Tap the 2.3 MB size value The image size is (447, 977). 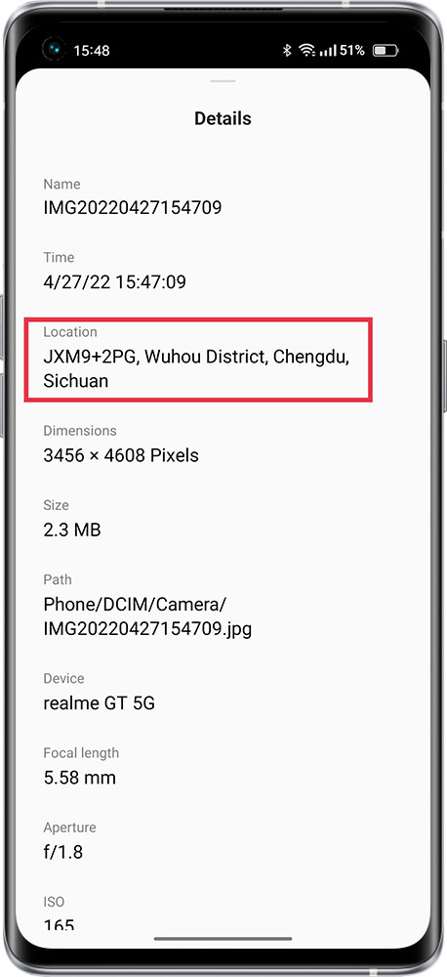click(x=72, y=530)
